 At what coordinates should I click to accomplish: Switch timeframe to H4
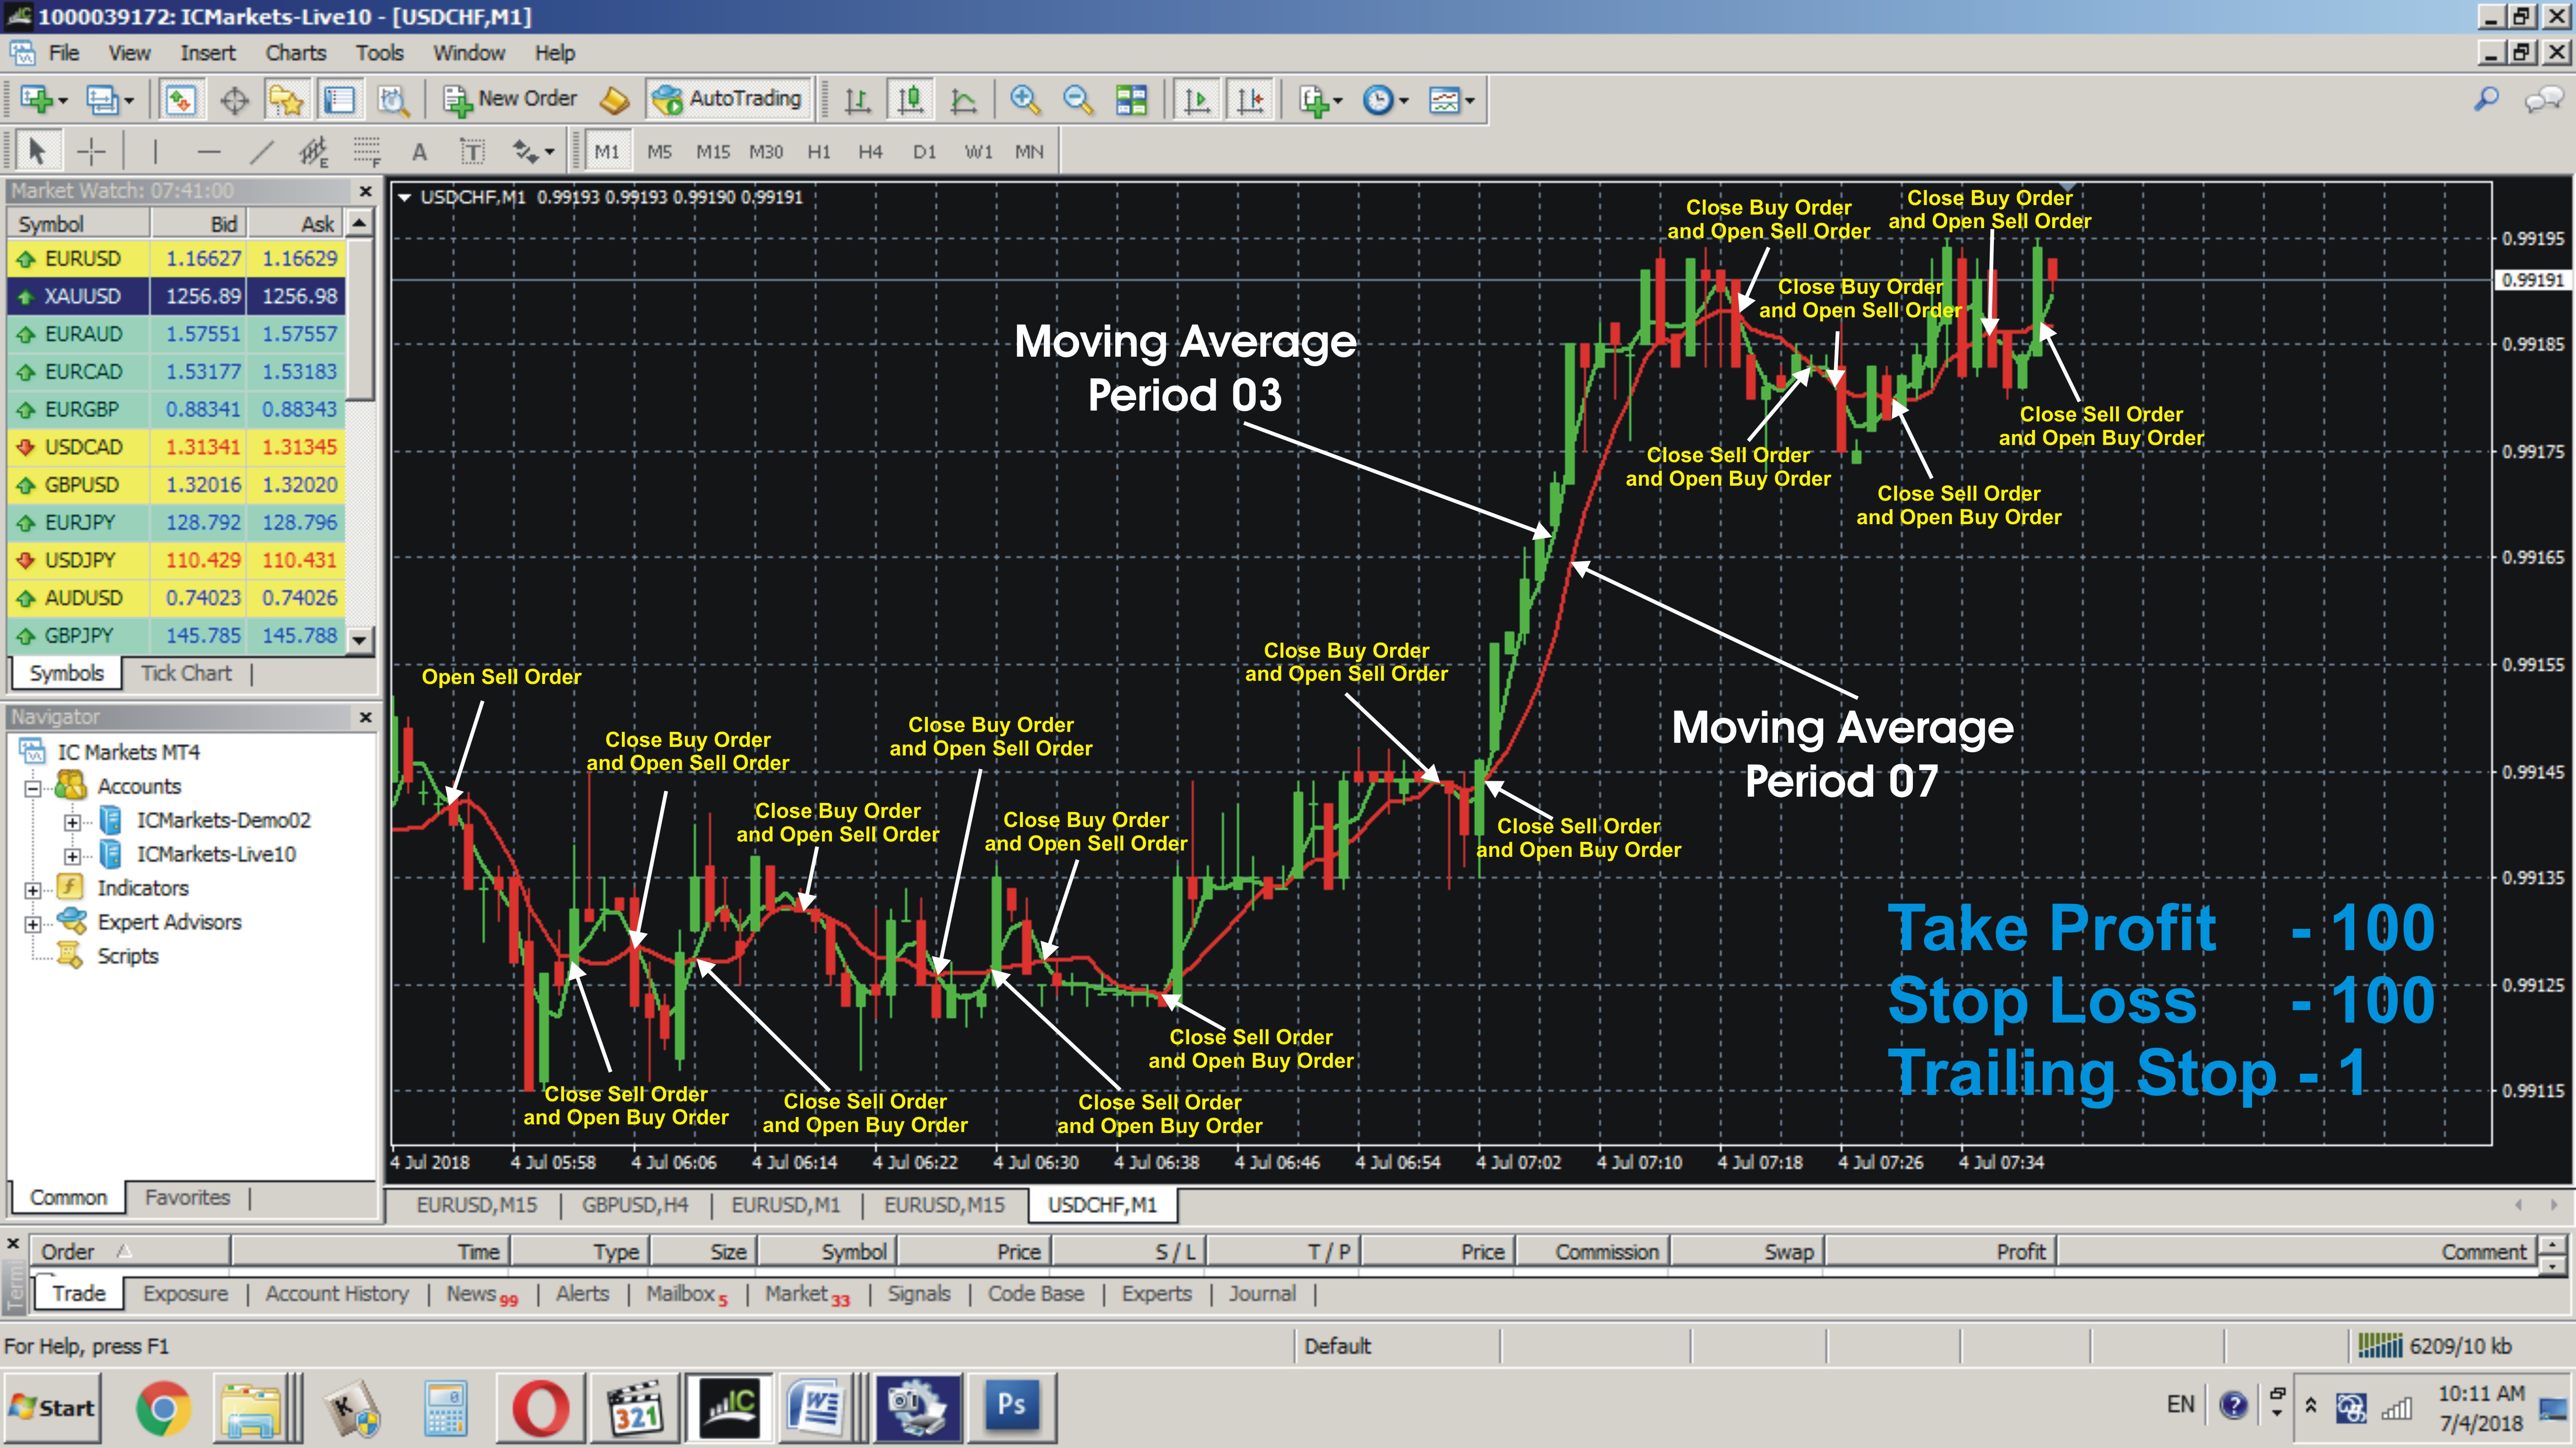(x=870, y=152)
